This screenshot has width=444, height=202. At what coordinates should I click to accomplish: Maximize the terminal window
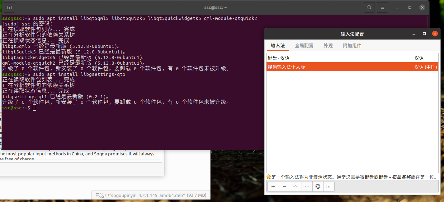click(410, 7)
